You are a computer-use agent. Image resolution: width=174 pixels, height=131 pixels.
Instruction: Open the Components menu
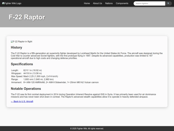pyautogui.click(x=122, y=3)
